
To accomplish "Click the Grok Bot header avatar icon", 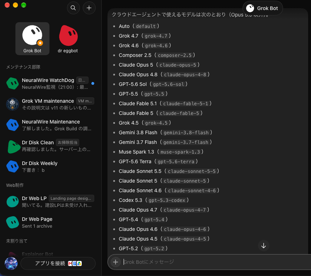I will pyautogui.click(x=250, y=8).
